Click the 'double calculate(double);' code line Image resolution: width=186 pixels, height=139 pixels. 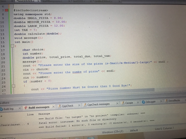coord(38,34)
